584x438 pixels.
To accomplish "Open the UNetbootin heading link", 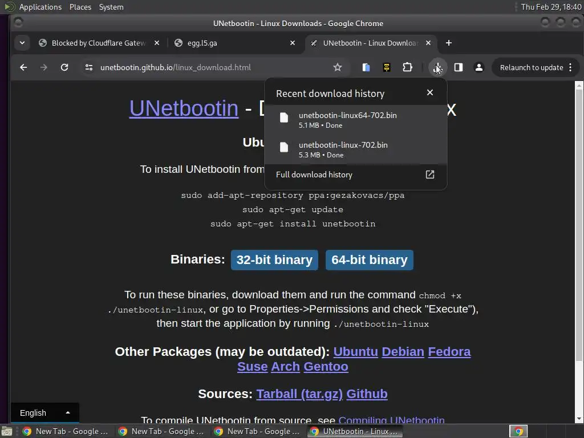I will (184, 108).
